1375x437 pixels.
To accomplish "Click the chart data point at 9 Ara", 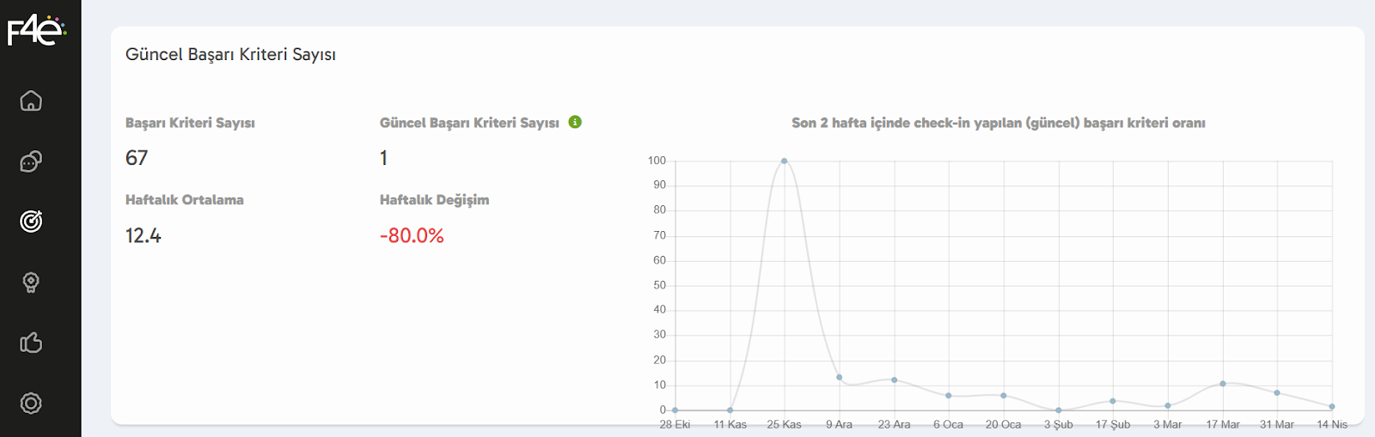I will 840,378.
